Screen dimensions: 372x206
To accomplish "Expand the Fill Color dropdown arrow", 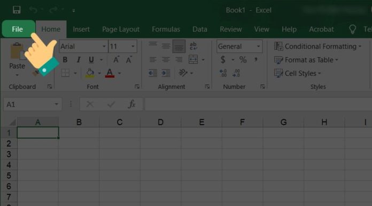I will [x=99, y=73].
